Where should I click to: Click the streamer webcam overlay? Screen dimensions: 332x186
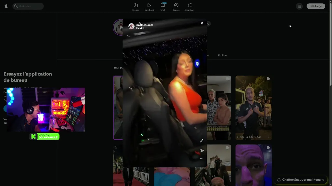click(46, 110)
